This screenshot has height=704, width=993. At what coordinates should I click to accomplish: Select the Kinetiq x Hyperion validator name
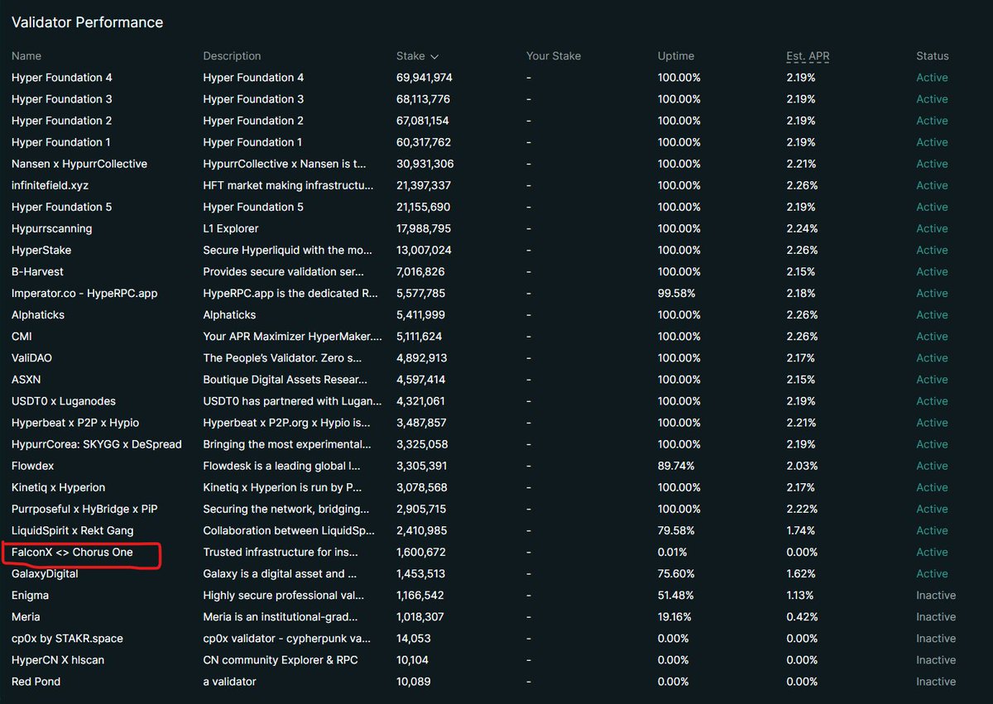(59, 487)
